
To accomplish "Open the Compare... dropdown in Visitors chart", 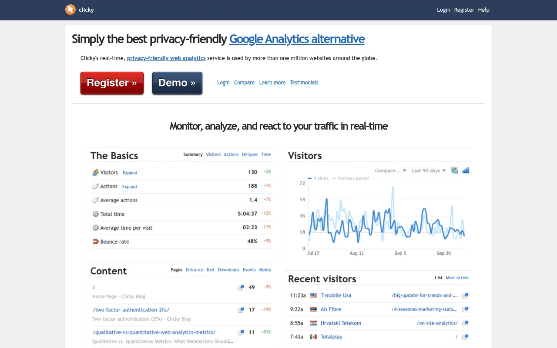I will pos(390,171).
